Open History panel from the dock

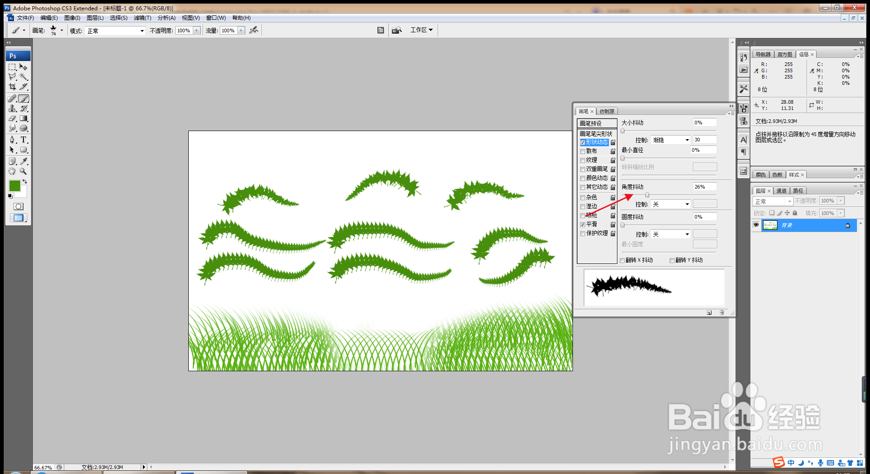coord(744,58)
